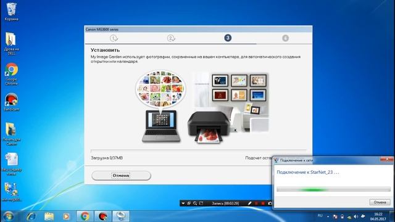
Task: Open the volume speaker tray icon
Action: pyautogui.click(x=355, y=216)
